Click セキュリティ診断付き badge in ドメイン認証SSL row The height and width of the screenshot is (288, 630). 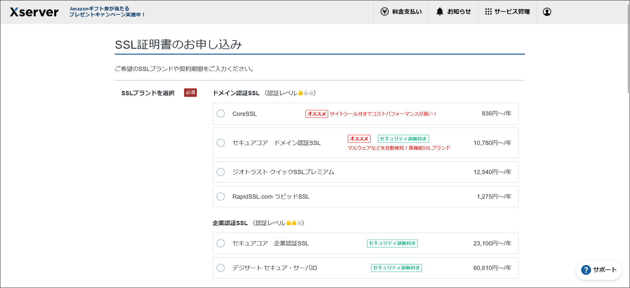(403, 139)
